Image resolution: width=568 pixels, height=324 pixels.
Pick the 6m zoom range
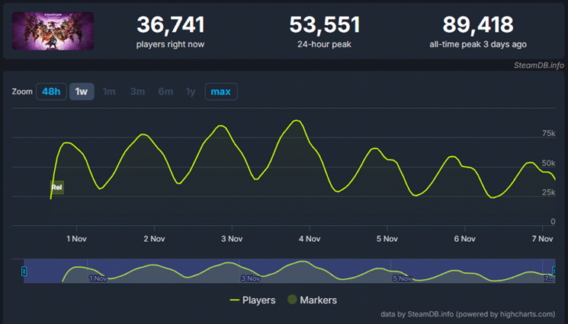tap(165, 92)
